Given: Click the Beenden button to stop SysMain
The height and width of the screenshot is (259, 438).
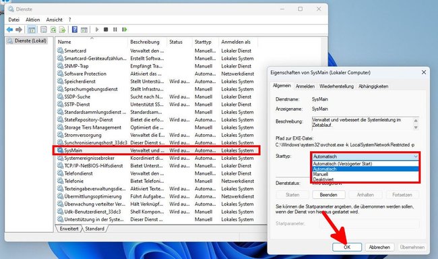Looking at the screenshot, I should [x=329, y=195].
